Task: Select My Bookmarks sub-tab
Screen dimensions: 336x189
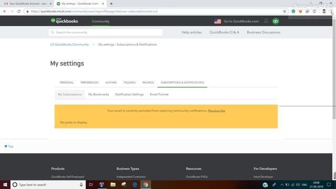Action: coord(99,94)
